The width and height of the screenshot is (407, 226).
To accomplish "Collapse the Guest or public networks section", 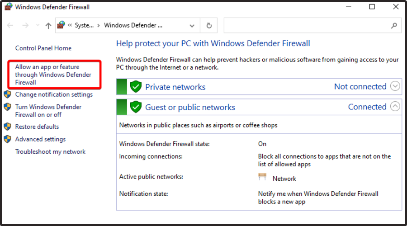I will pos(395,107).
